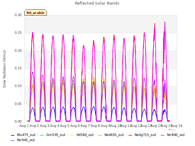Click the green Grn535_out legend swatch

pyautogui.click(x=42, y=135)
